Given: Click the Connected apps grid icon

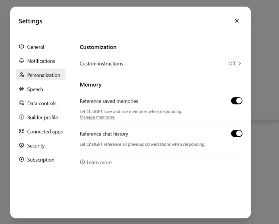Looking at the screenshot, I should (21, 131).
